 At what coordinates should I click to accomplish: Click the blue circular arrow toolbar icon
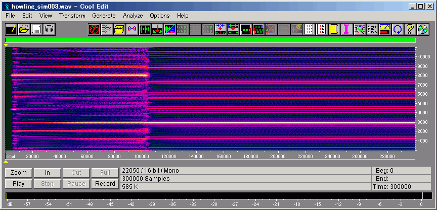click(398, 29)
